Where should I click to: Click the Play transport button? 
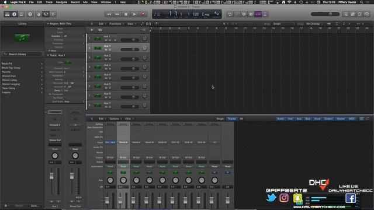(134, 14)
